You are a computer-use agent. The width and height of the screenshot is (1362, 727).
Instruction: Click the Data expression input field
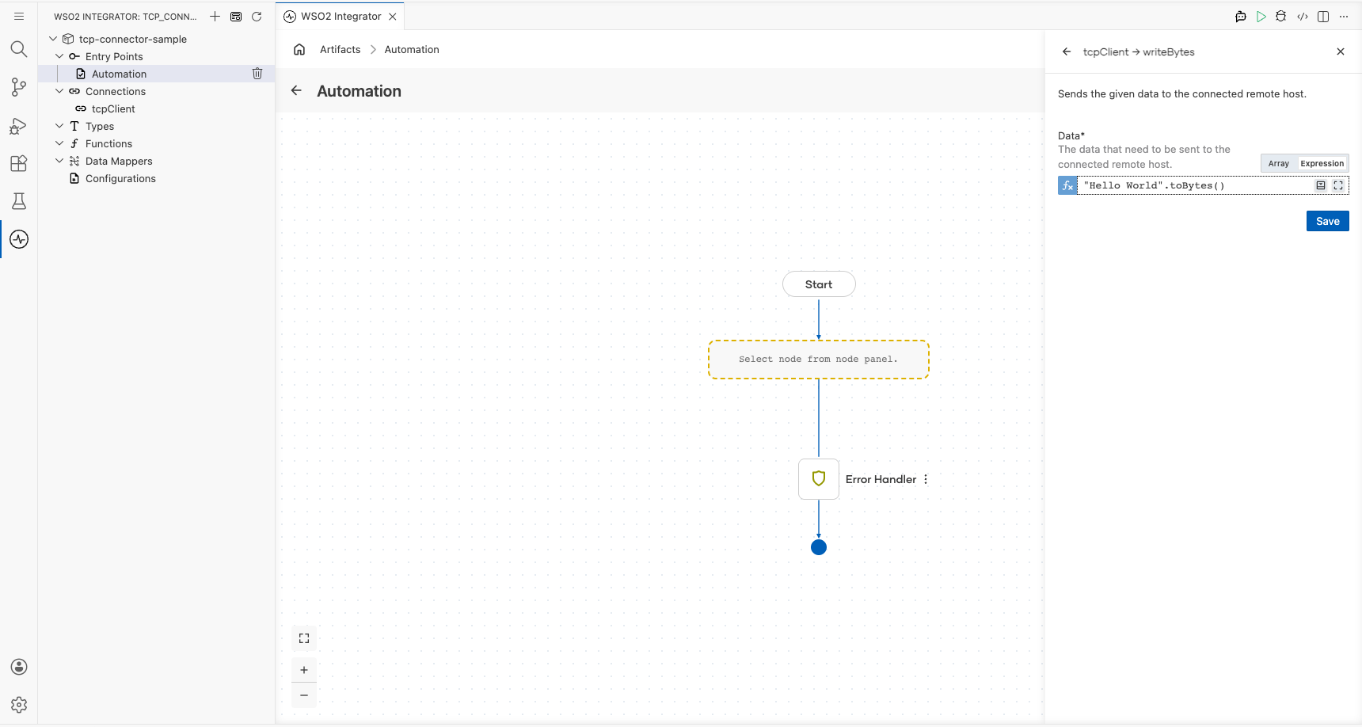1194,185
